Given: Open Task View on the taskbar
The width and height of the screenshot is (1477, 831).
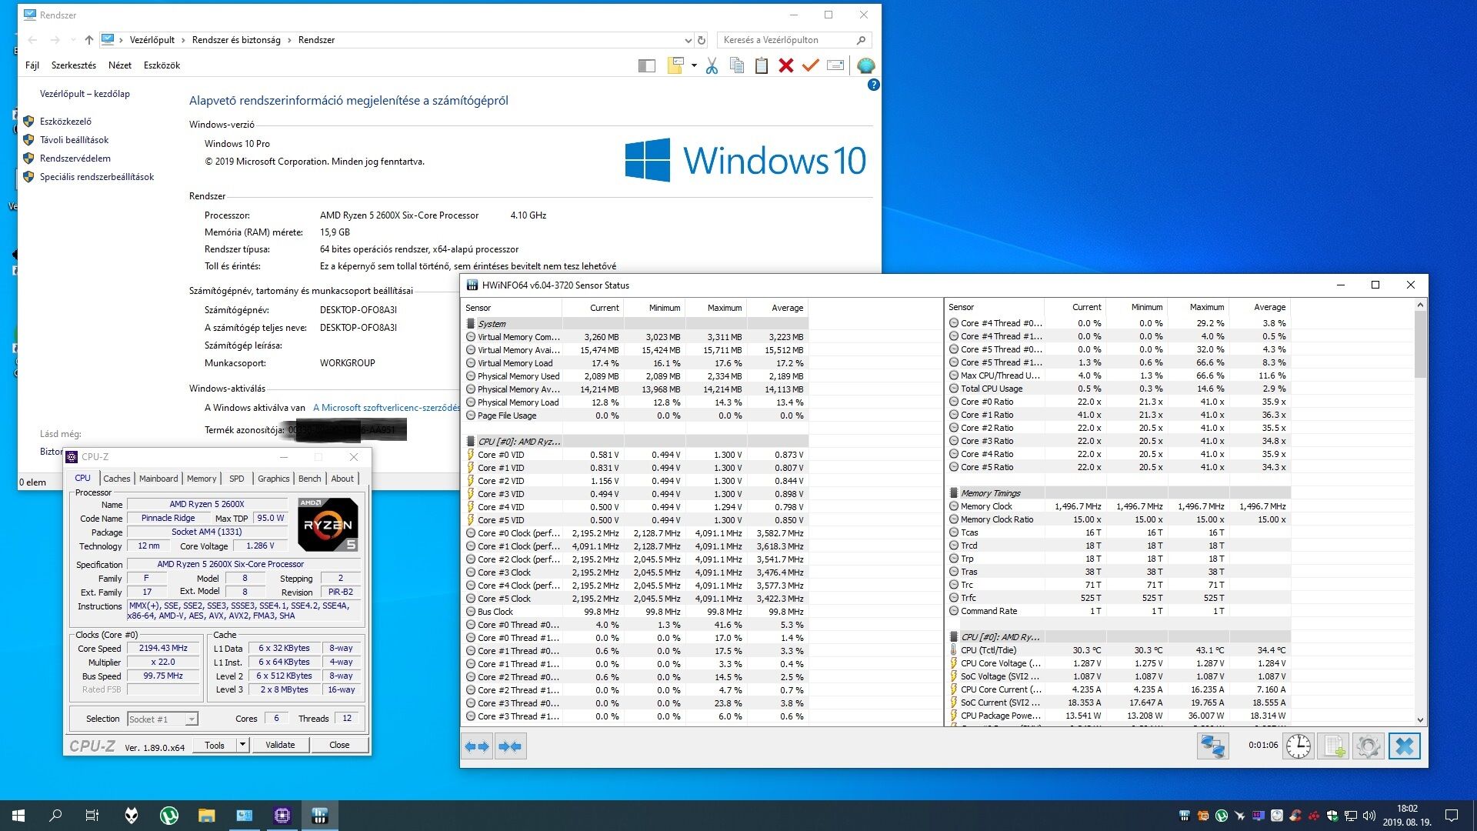Looking at the screenshot, I should (92, 816).
